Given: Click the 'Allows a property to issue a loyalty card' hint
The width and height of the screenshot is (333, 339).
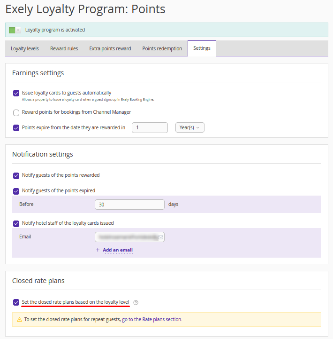Looking at the screenshot, I should [88, 100].
